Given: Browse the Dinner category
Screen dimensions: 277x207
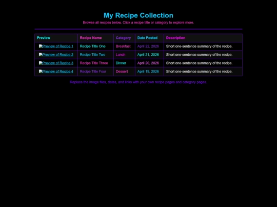Looking at the screenshot, I should click(121, 63).
